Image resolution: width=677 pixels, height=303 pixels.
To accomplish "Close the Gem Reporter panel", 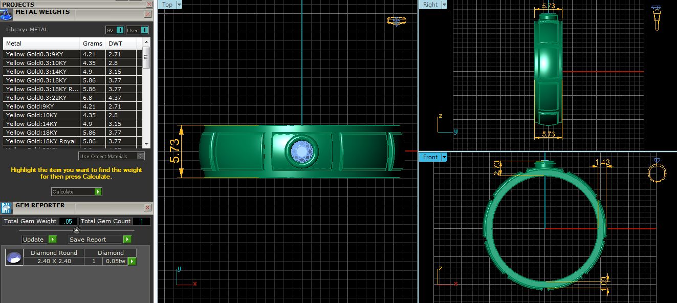I will (x=147, y=207).
